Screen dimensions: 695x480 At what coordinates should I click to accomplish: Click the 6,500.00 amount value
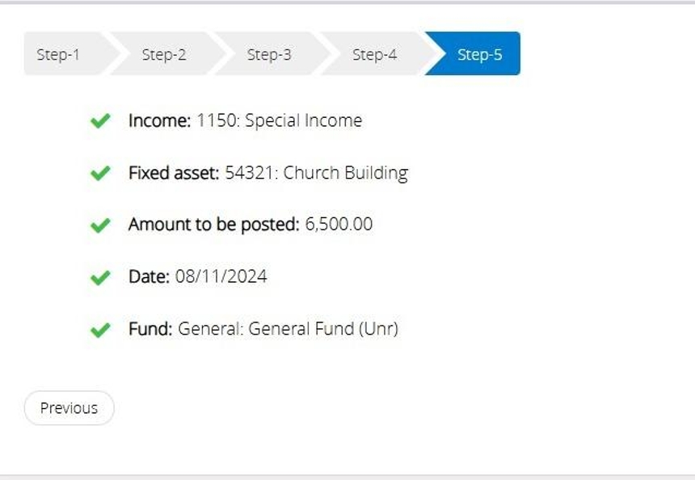tap(339, 225)
